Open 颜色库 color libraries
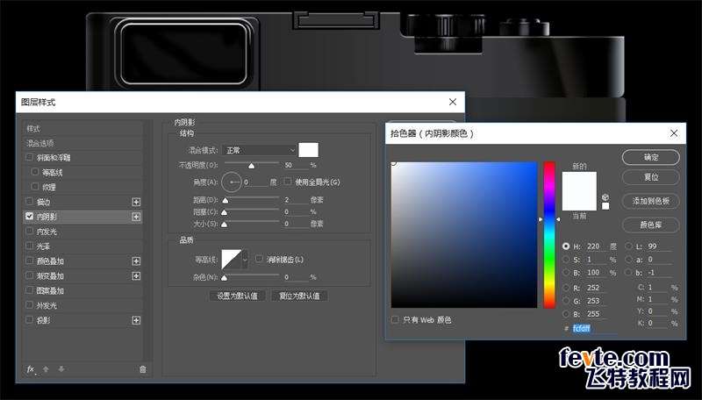 pyautogui.click(x=651, y=225)
